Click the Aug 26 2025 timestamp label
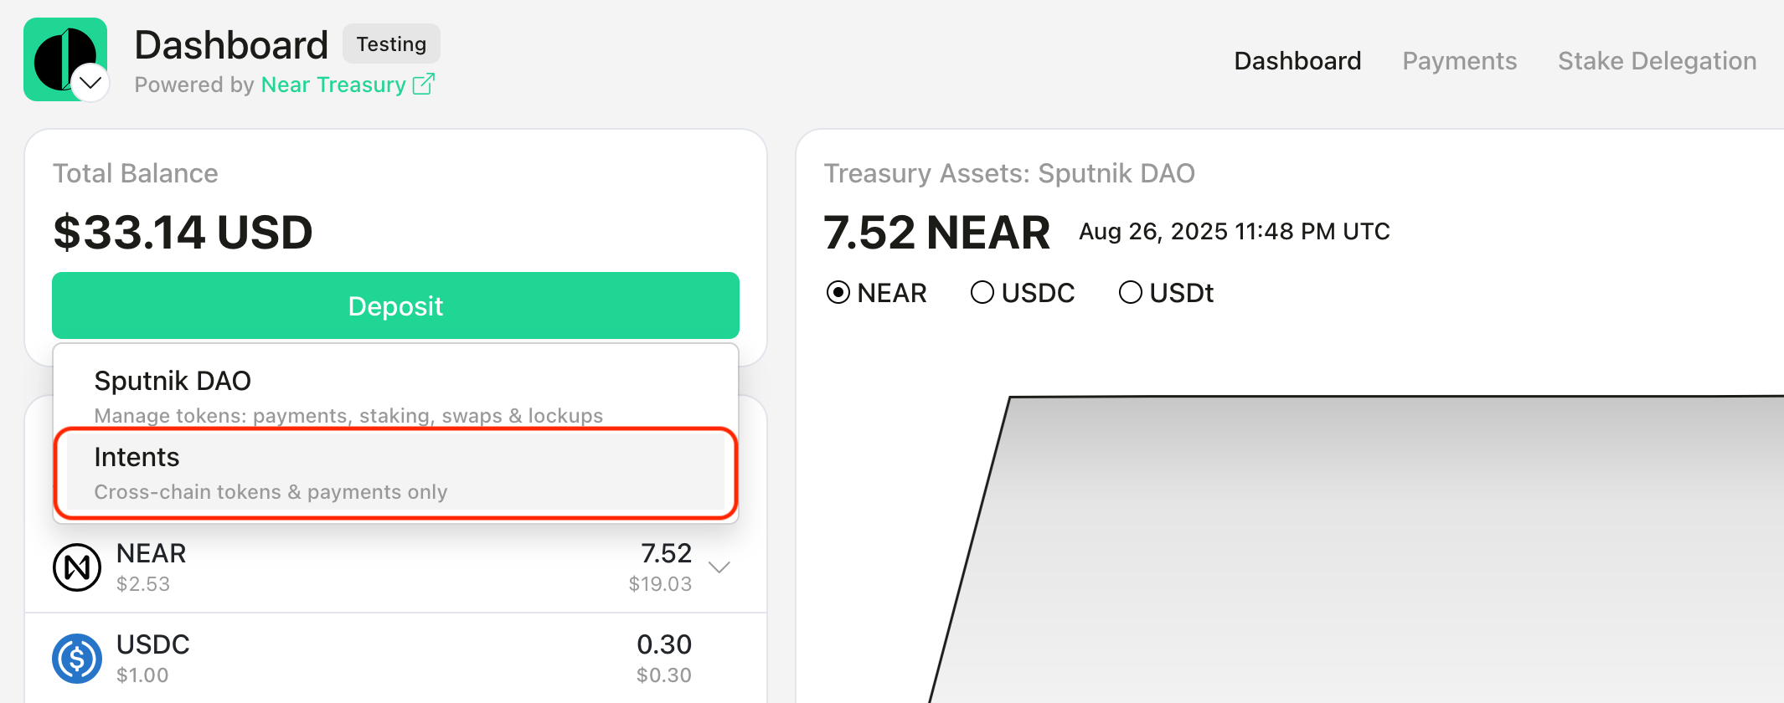 coord(1231,231)
